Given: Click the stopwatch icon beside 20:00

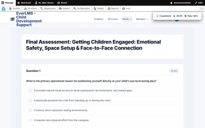Looking at the screenshot, I should [174, 16].
